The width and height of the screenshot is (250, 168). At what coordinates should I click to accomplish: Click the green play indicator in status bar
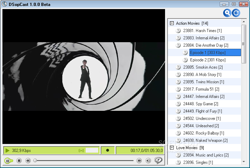coord(7,151)
